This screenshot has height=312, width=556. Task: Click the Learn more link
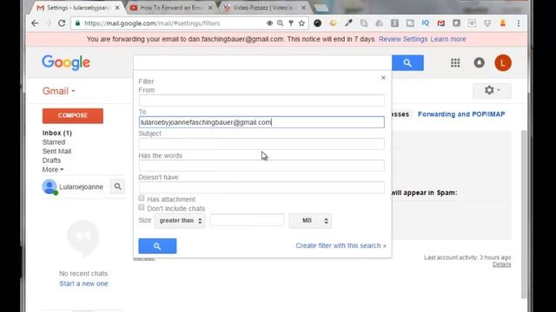click(x=448, y=39)
